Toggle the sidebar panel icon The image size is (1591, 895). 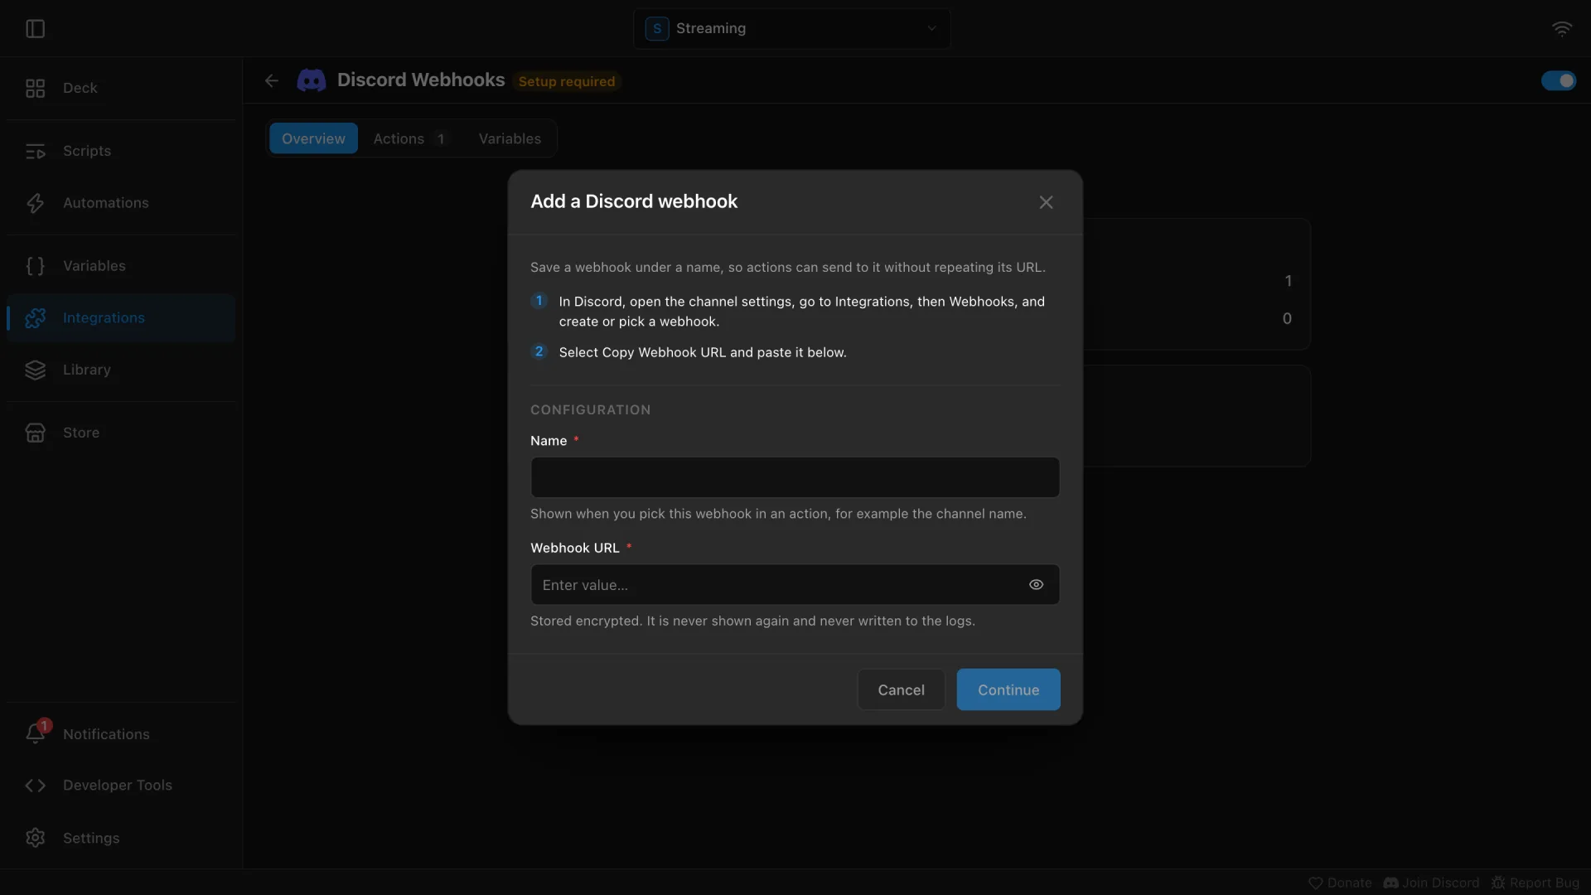[35, 29]
